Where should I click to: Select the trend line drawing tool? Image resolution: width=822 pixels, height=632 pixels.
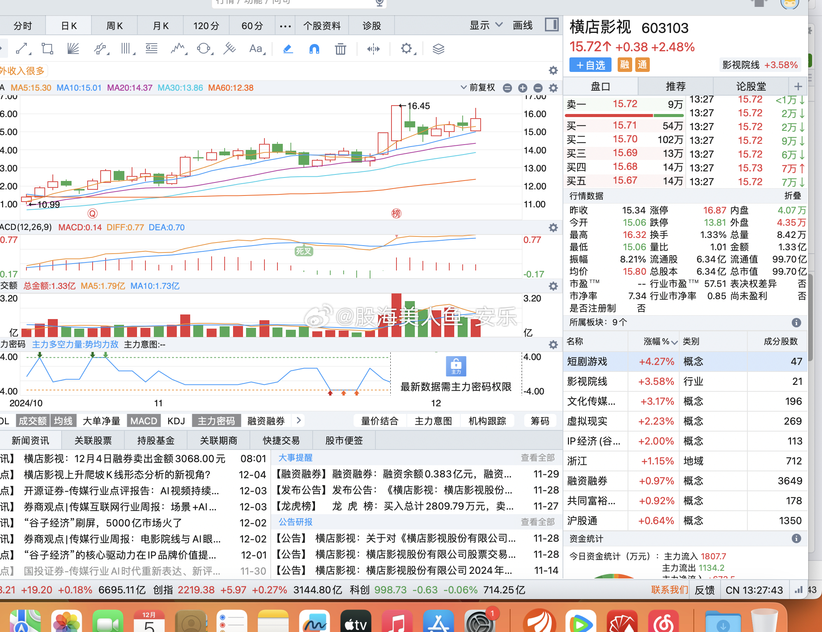click(x=23, y=49)
